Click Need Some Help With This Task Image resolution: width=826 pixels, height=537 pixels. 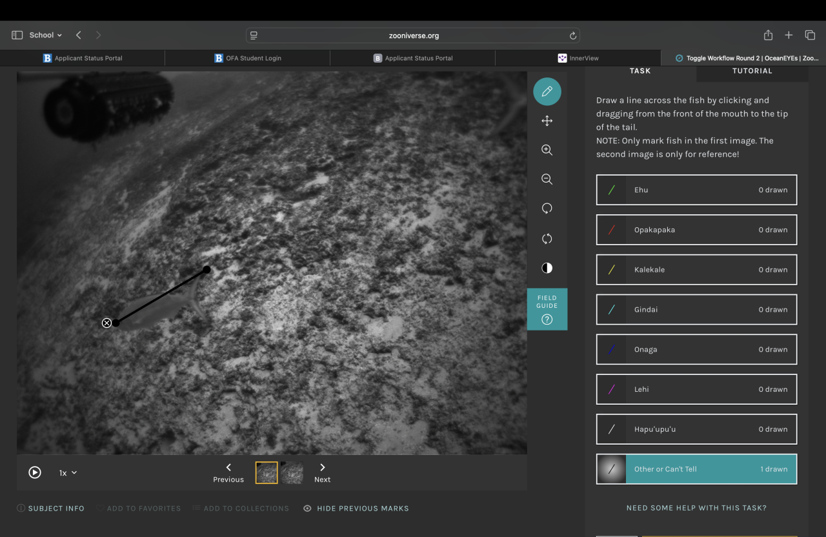pos(696,508)
